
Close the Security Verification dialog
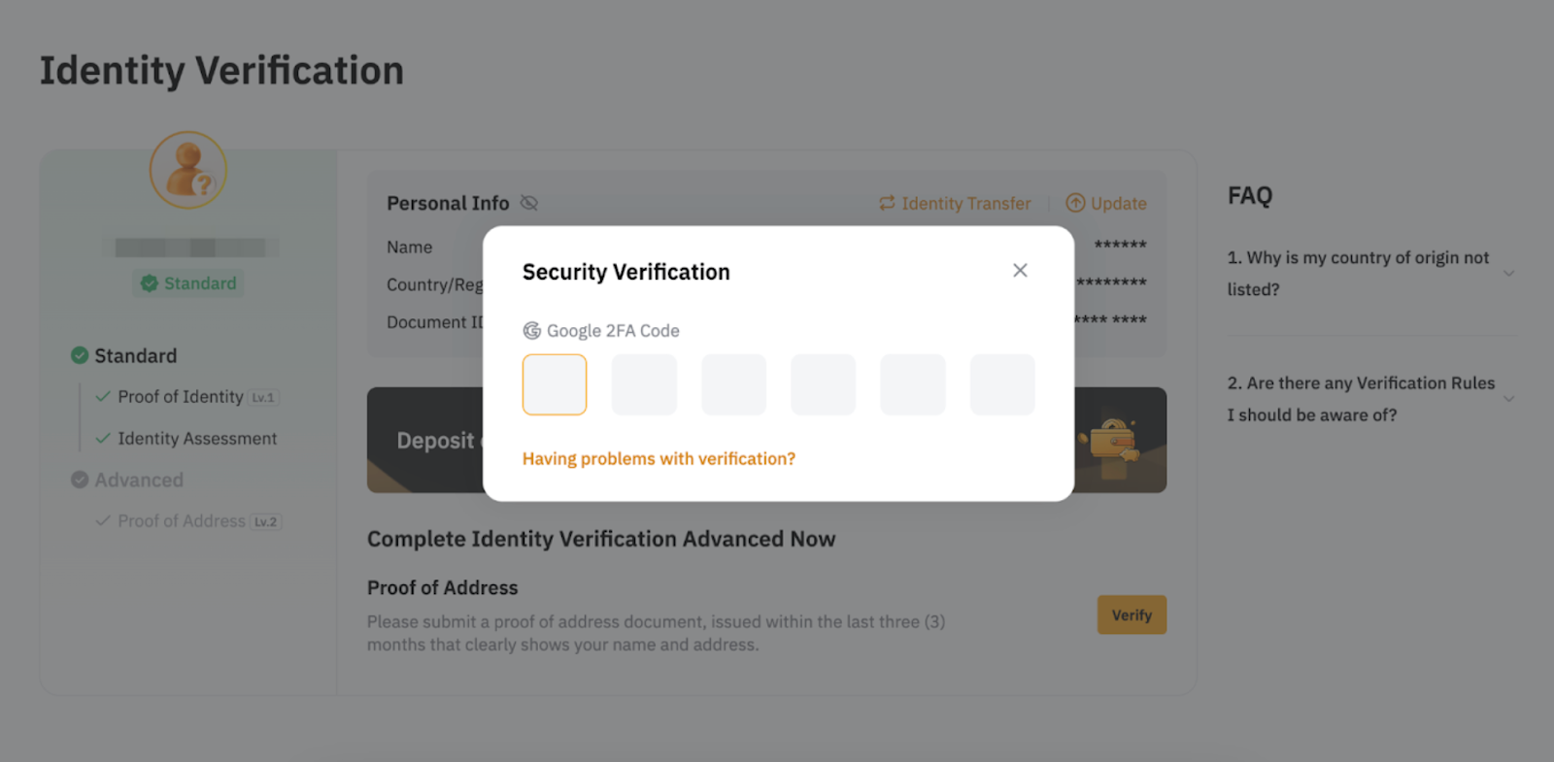coord(1020,271)
